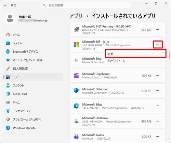Open the 秋葉一郎 account profile
The width and height of the screenshot is (171, 143).
[26, 19]
